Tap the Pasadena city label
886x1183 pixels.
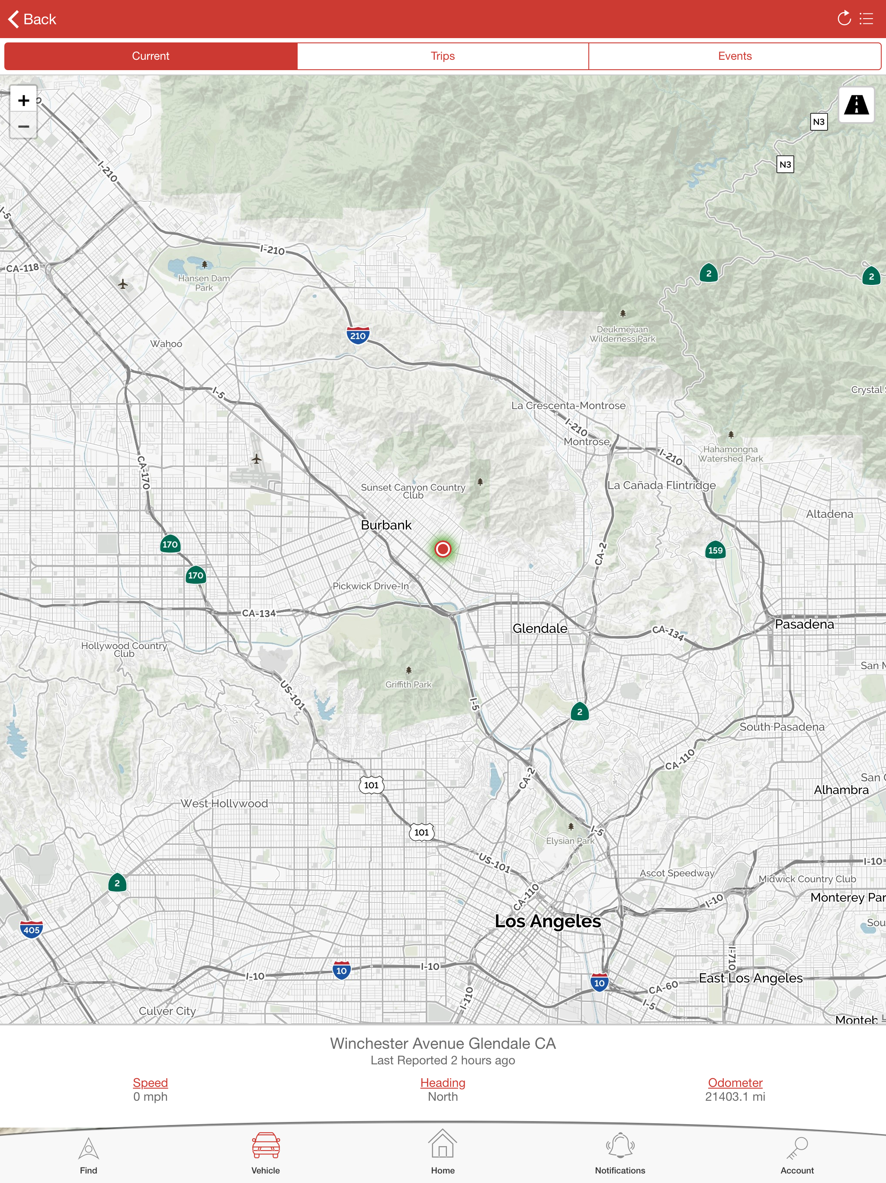tap(804, 624)
